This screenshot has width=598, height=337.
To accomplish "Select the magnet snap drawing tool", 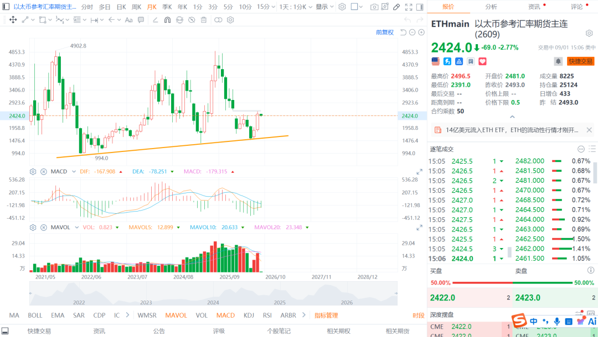I will point(167,20).
